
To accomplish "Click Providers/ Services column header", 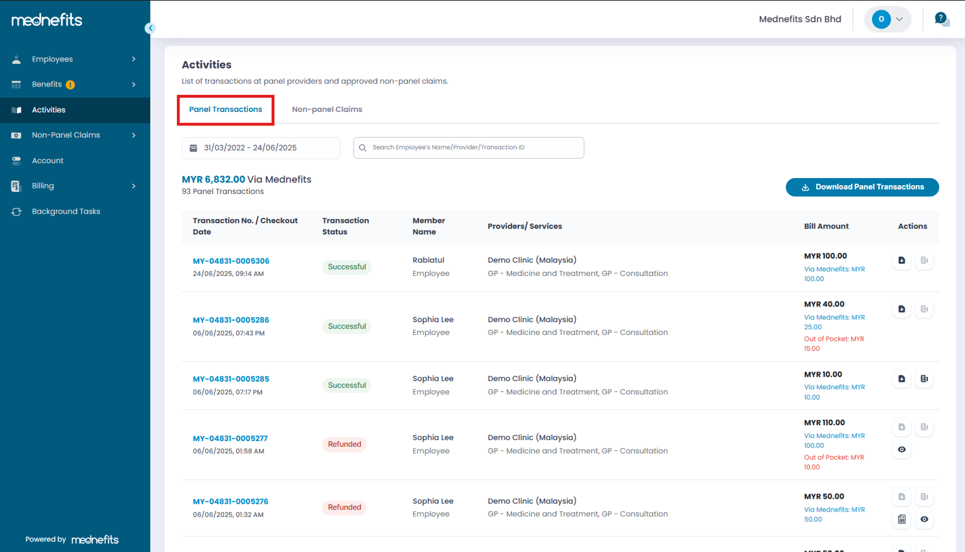I will 524,227.
